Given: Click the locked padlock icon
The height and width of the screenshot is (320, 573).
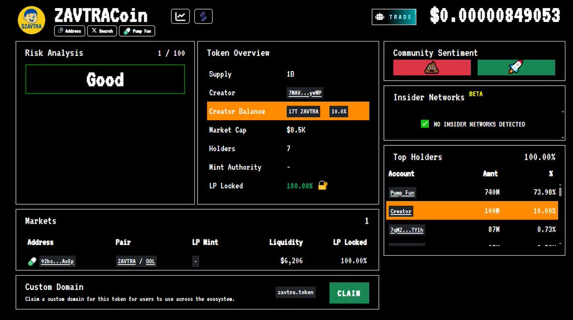Looking at the screenshot, I should (x=323, y=185).
